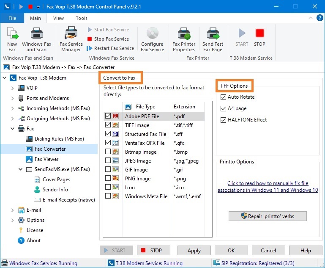The width and height of the screenshot is (325, 268).
Task: Expand the E-mail tree node
Action: (12, 210)
